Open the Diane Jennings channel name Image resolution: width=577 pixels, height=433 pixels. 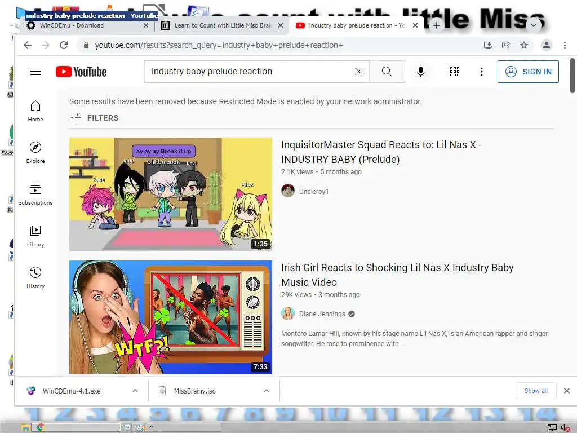click(x=322, y=313)
